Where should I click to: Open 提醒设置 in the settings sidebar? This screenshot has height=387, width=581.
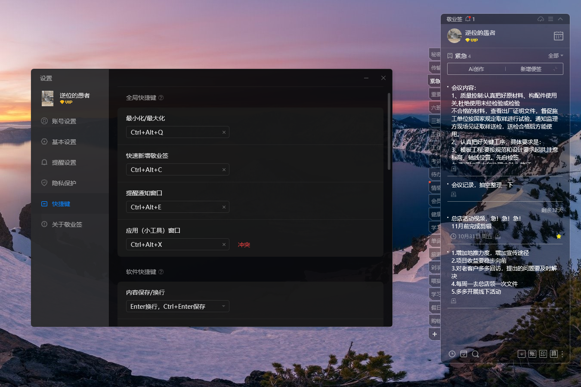70,163
